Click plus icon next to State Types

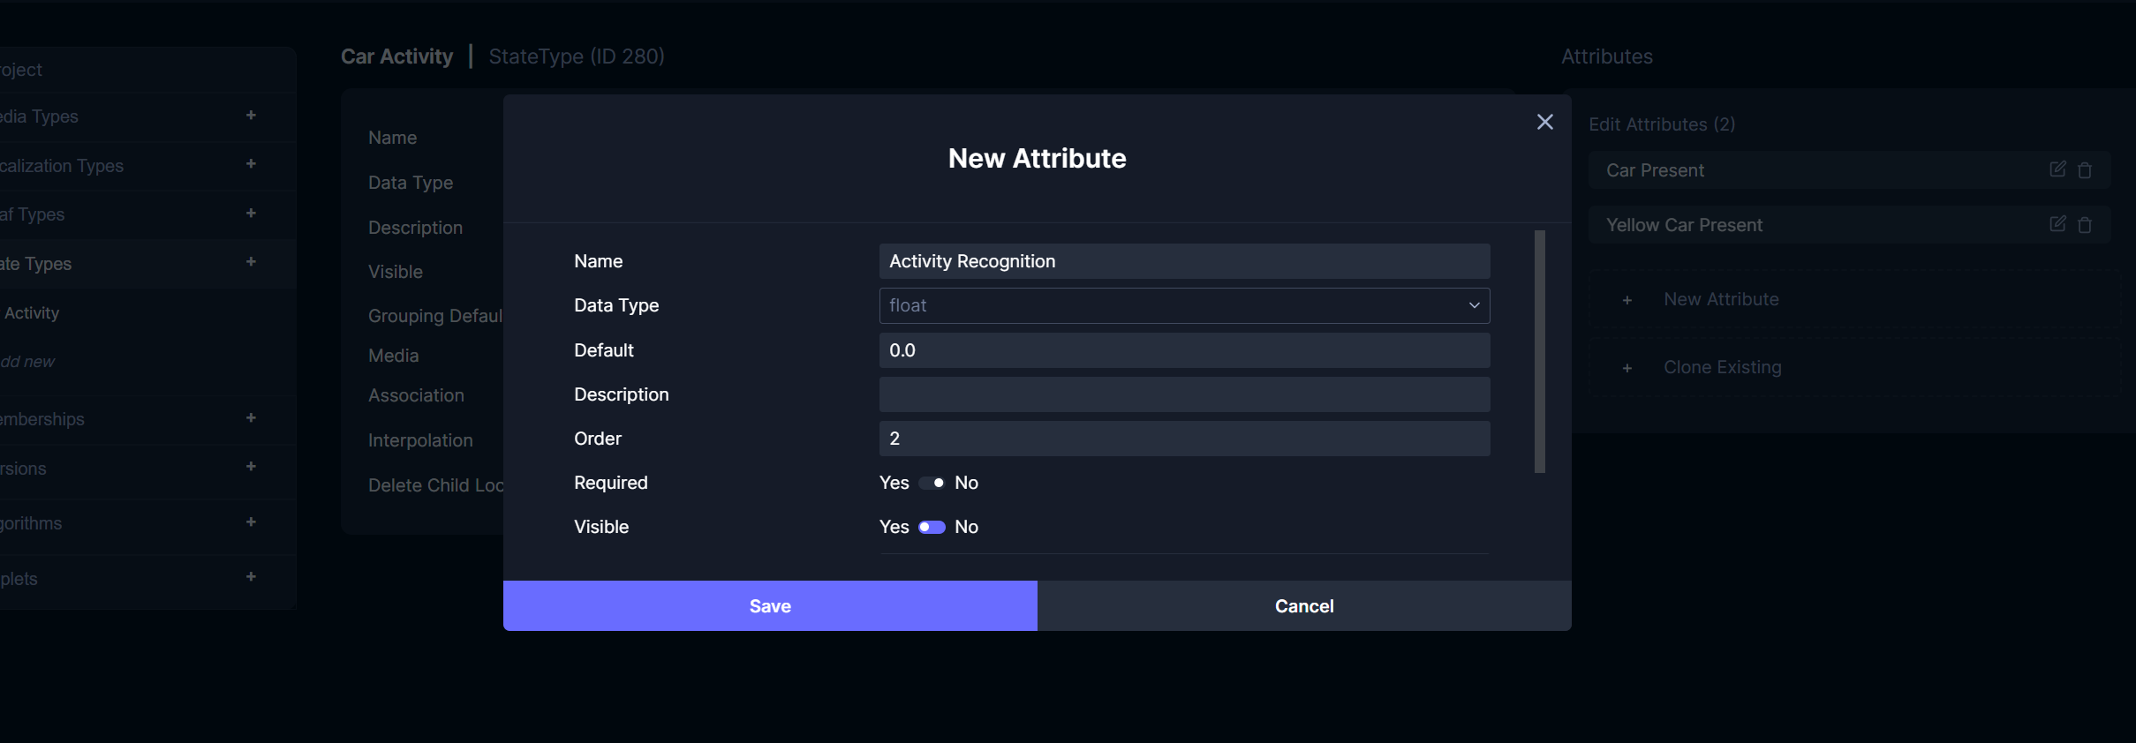(251, 262)
